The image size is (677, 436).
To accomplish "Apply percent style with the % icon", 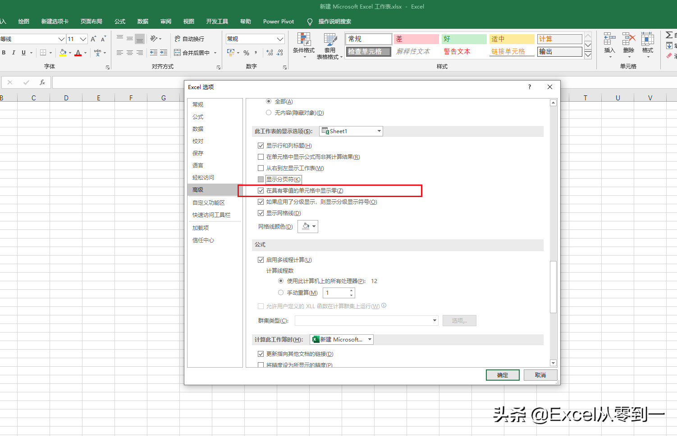I will pyautogui.click(x=247, y=53).
